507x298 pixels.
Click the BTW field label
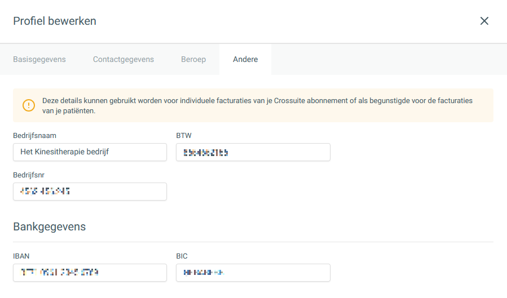(184, 136)
